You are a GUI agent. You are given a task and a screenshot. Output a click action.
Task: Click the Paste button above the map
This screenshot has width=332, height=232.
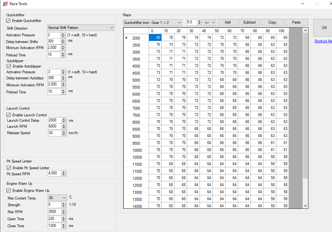(296, 22)
